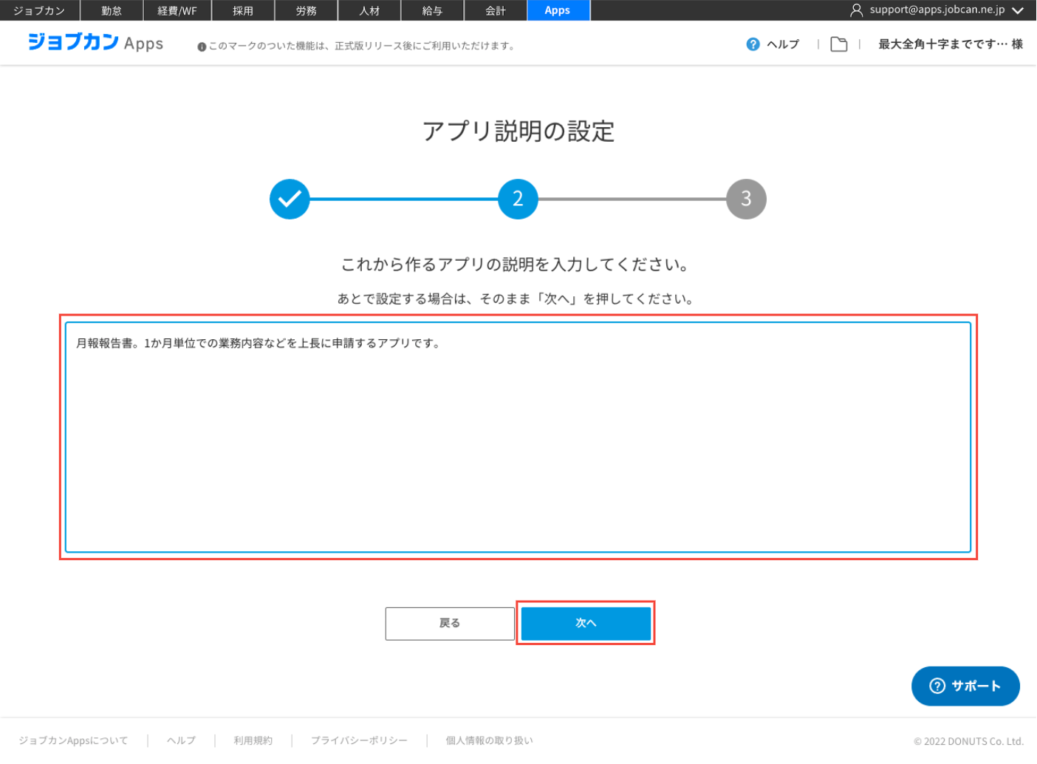Open the 利用規約 footer link
Screen dimensions: 1037x764
pos(253,740)
